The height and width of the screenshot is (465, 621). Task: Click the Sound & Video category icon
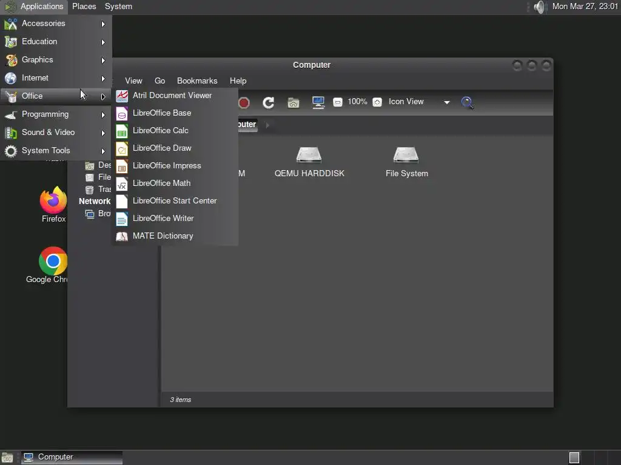pyautogui.click(x=11, y=133)
